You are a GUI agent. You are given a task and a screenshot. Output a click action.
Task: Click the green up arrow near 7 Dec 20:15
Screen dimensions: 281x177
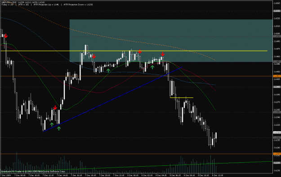[108, 71]
